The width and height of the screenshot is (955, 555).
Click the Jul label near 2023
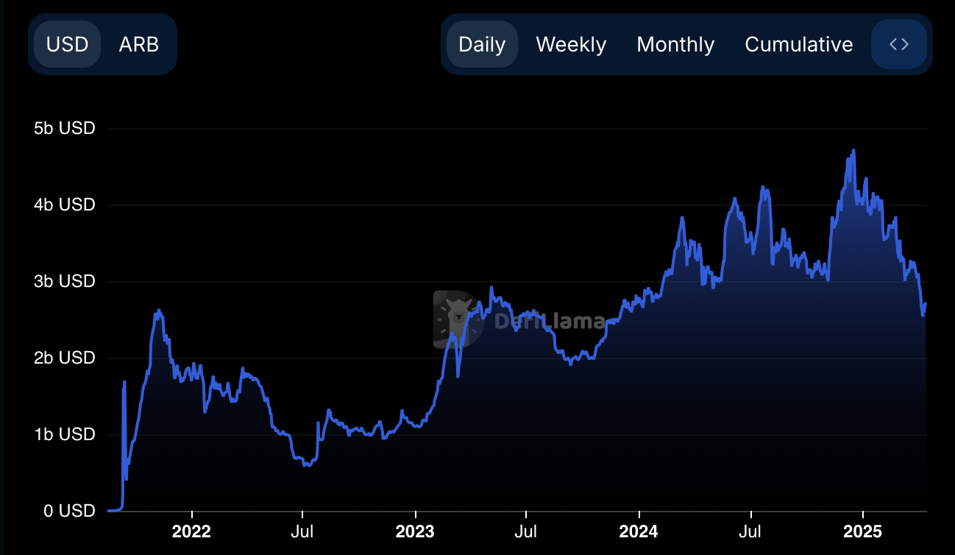click(525, 531)
